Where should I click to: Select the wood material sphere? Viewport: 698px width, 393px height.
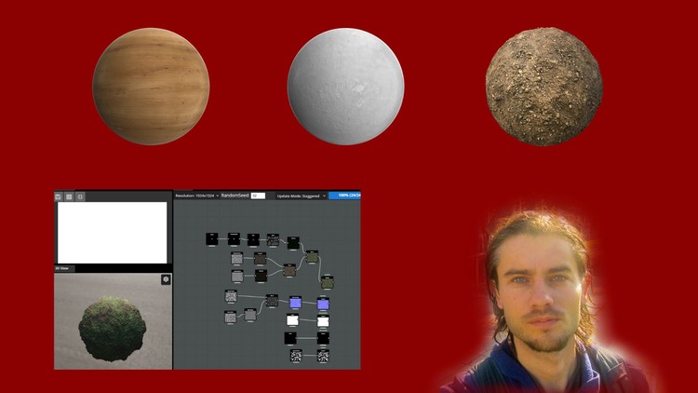tap(151, 87)
